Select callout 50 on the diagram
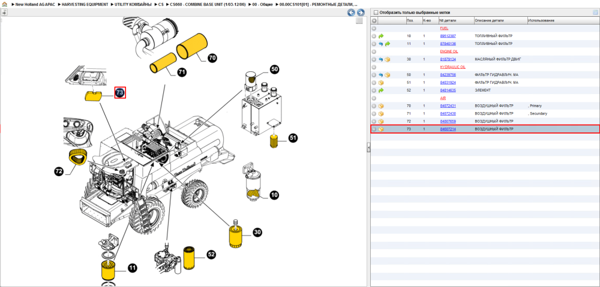Screen dimensions: 600x287 274,69
